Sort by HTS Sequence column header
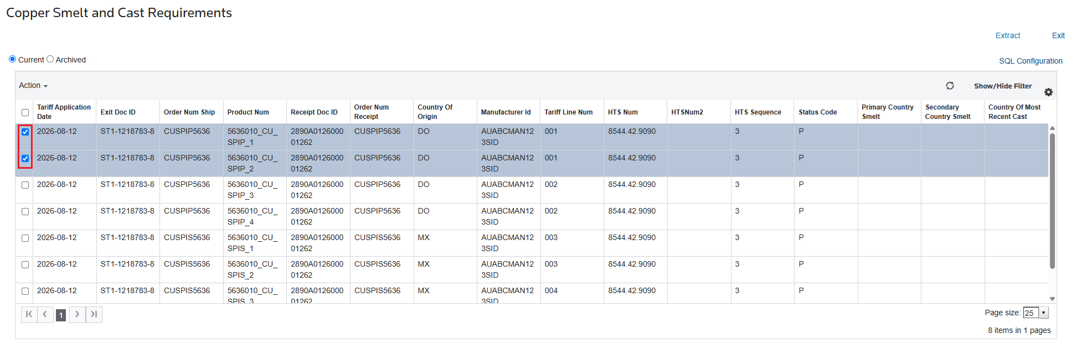Screen dimensions: 1077x359 click(x=762, y=112)
